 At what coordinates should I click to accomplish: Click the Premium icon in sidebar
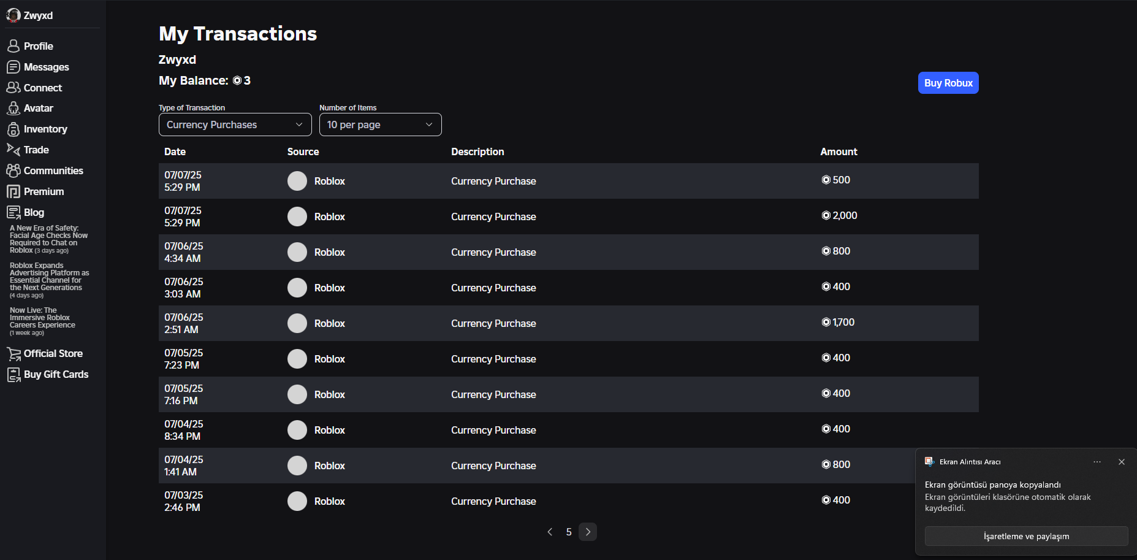[13, 191]
